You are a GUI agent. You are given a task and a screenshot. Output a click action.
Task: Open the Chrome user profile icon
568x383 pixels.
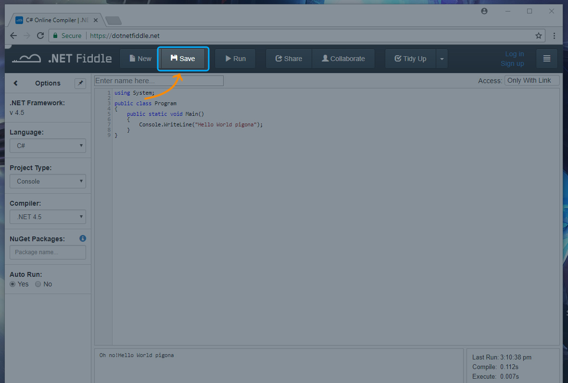484,11
